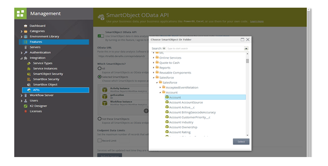The width and height of the screenshot is (328, 166).
Task: Click the getLocation cube icon
Action: 105,96
